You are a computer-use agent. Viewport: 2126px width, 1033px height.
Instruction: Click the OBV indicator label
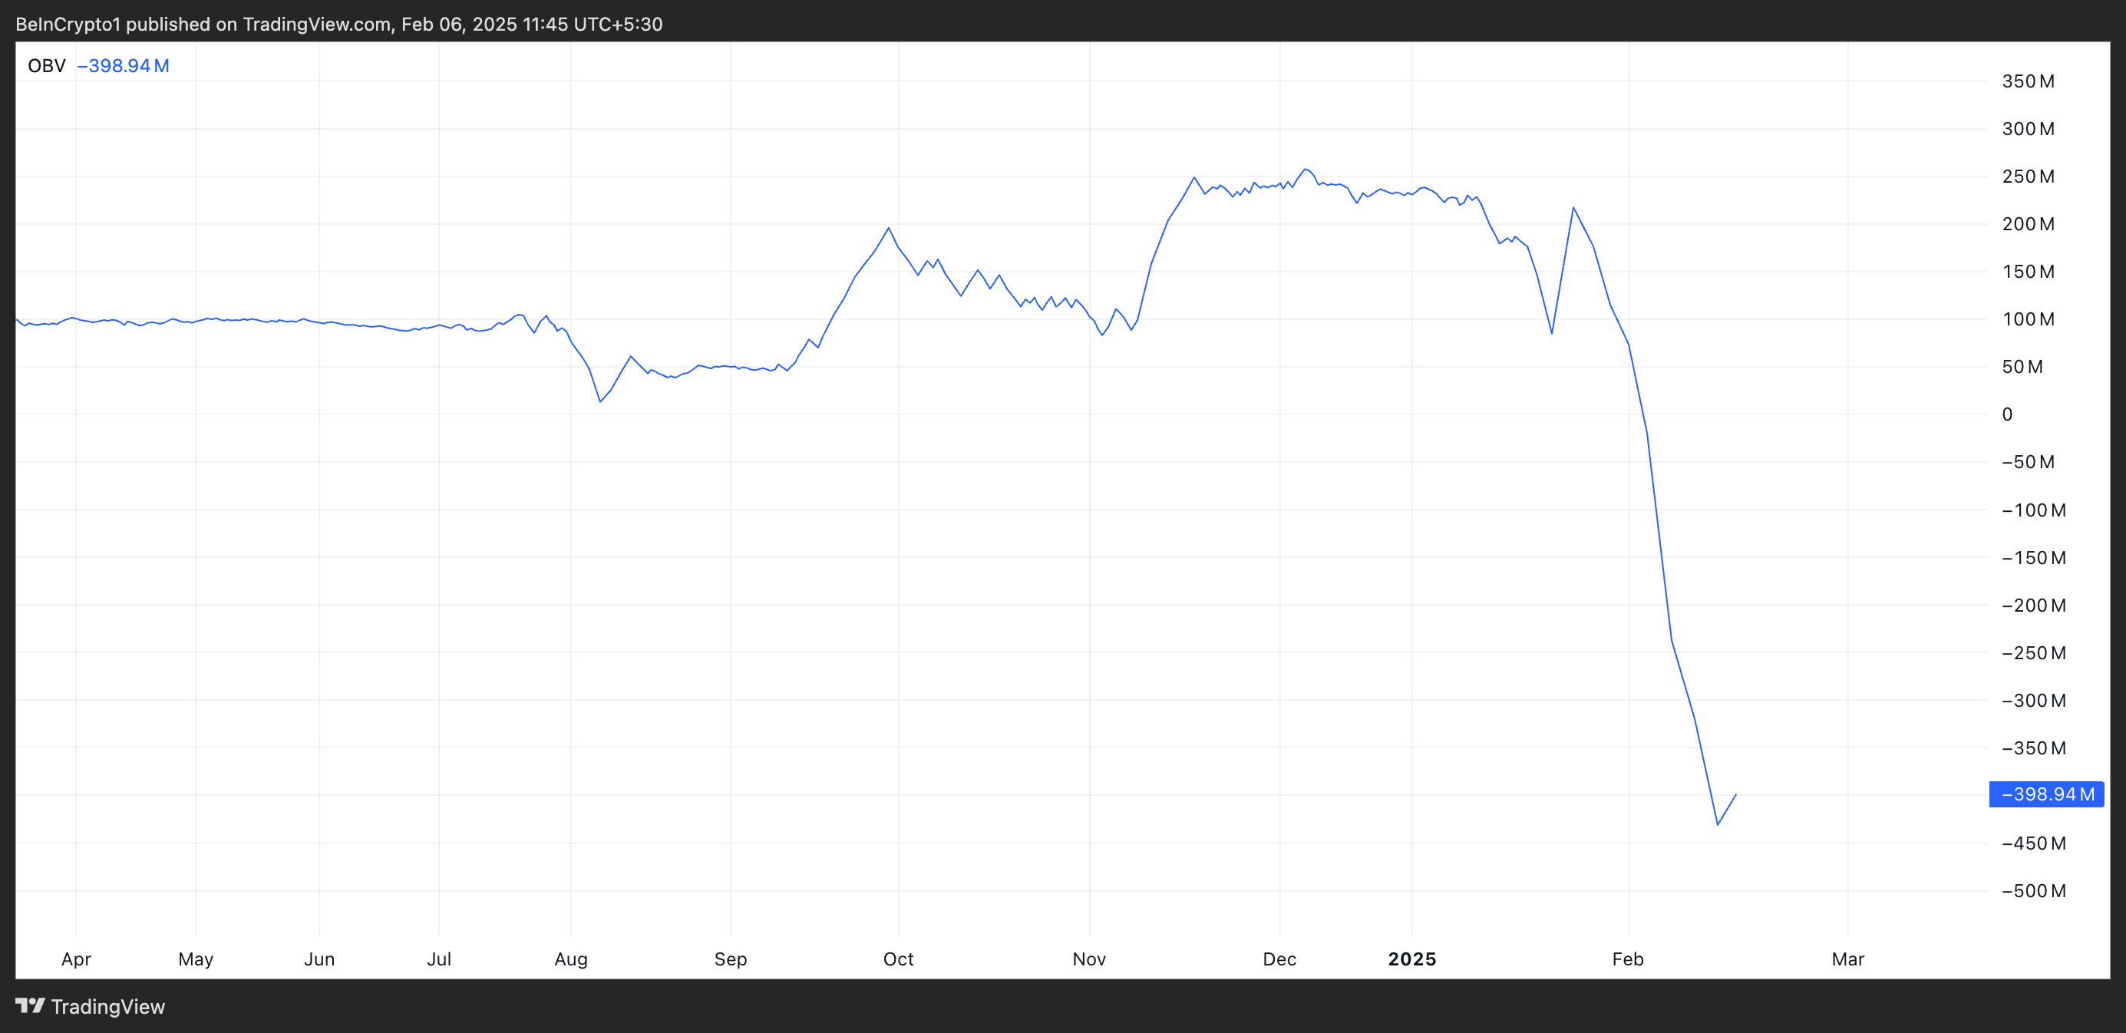[x=46, y=66]
